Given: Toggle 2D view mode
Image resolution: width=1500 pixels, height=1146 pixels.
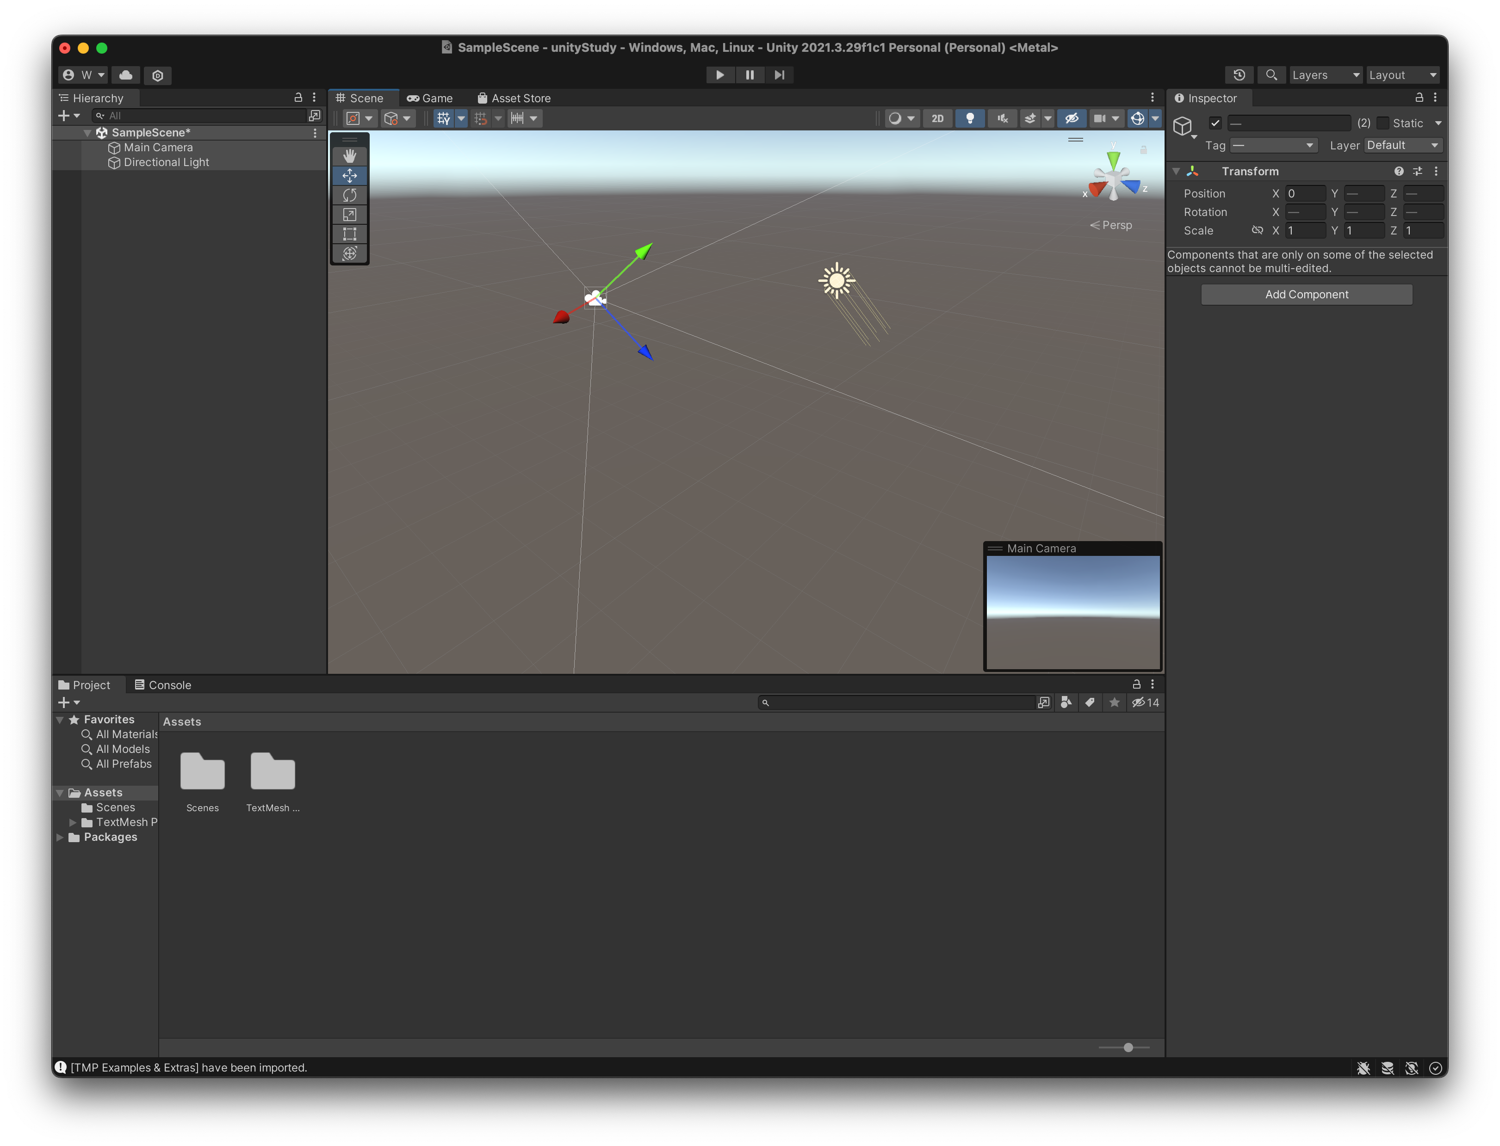Looking at the screenshot, I should pos(938,118).
